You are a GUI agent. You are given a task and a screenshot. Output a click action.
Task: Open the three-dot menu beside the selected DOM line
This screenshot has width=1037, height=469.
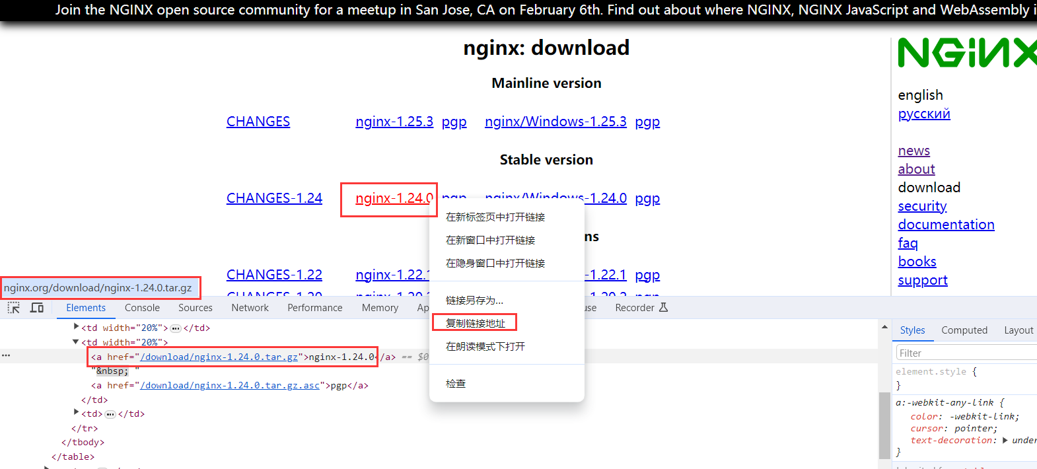pos(6,356)
